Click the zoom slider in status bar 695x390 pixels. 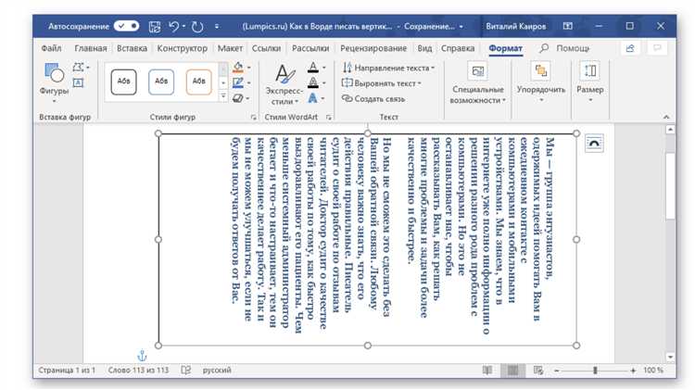pos(595,370)
